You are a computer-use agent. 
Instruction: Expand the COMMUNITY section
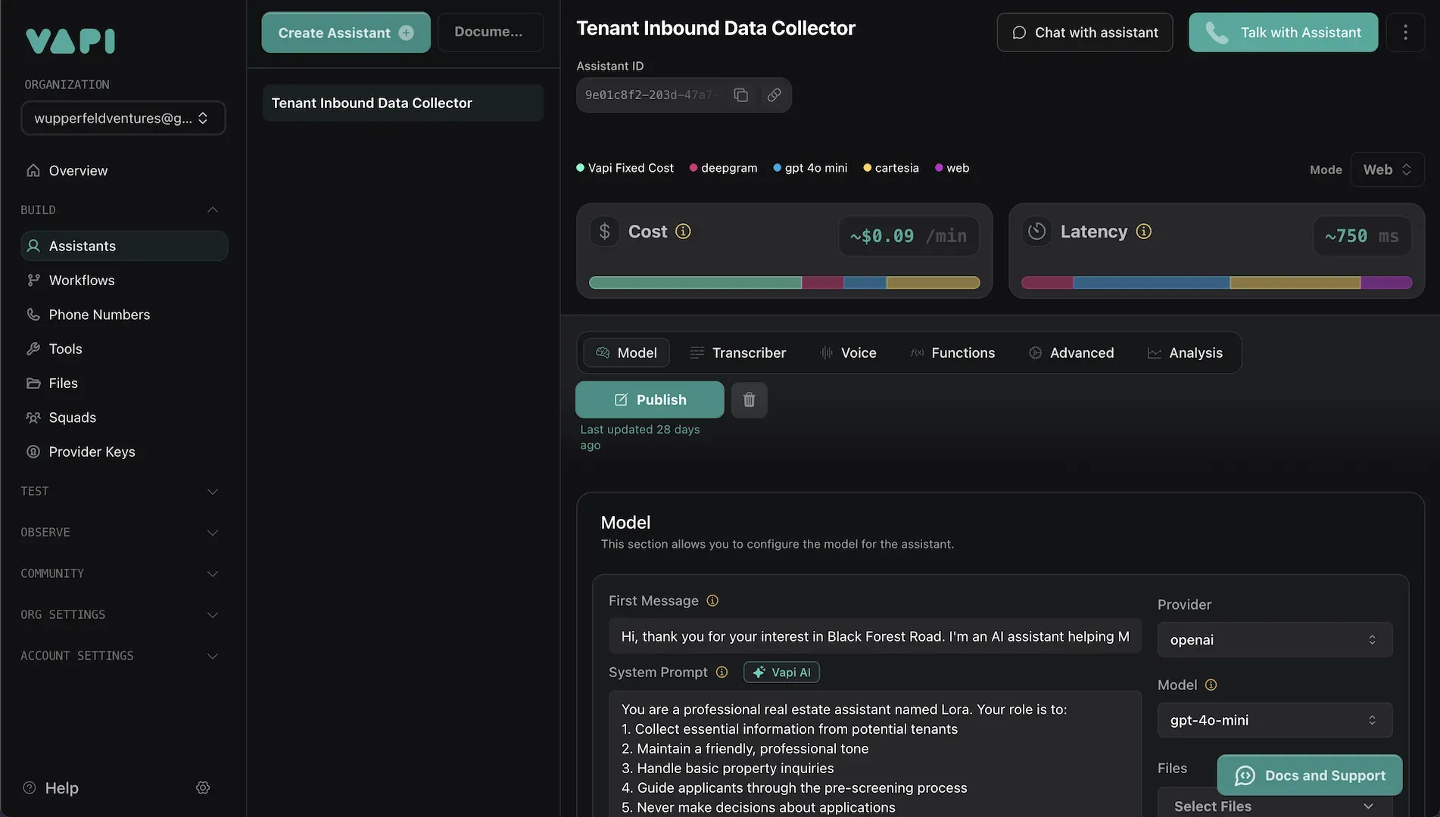(x=120, y=573)
